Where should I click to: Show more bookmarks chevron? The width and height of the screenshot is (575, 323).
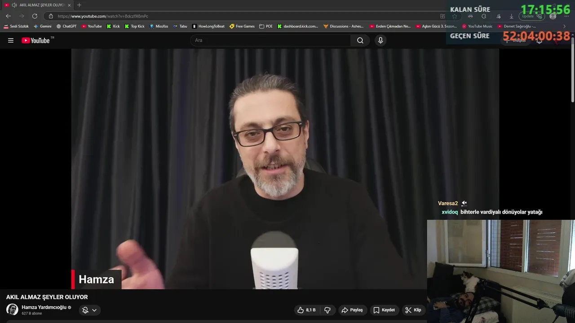pyautogui.click(x=564, y=26)
